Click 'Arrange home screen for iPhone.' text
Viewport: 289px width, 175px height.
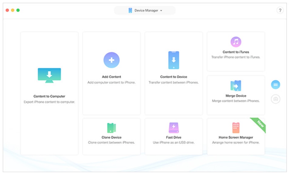(236, 143)
